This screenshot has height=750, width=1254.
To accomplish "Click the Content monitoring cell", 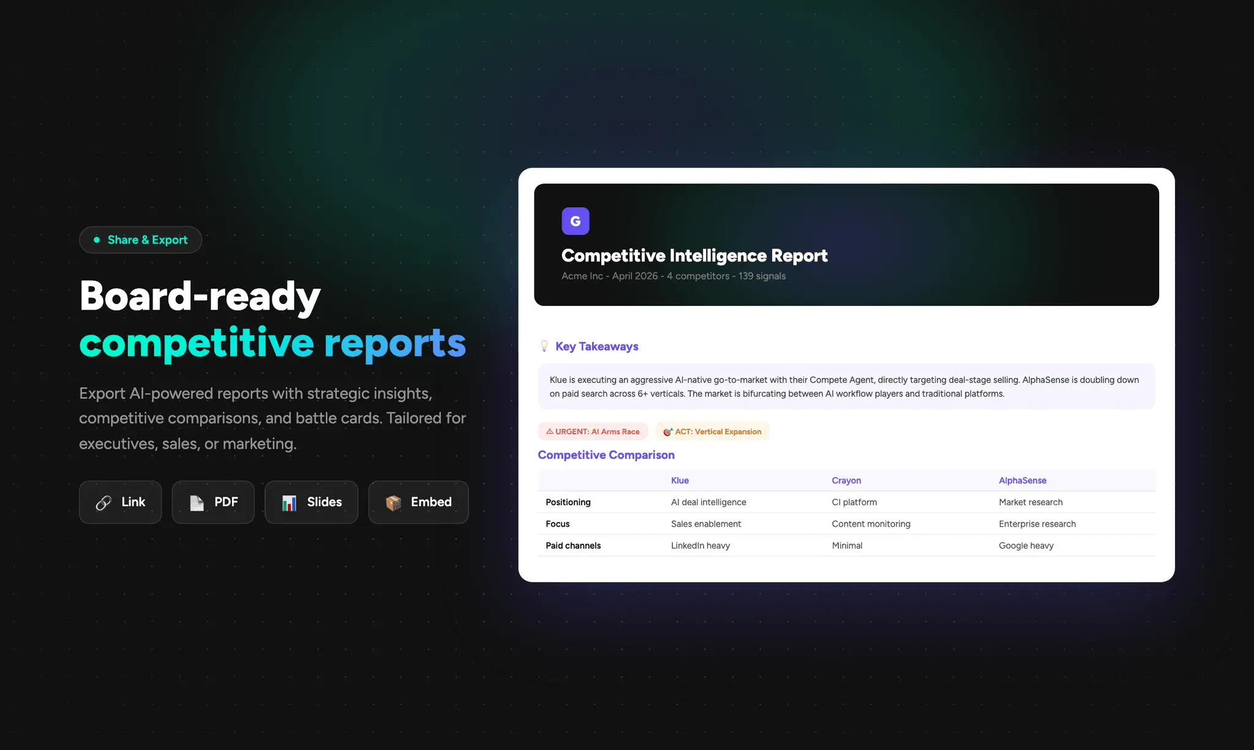I will tap(871, 524).
